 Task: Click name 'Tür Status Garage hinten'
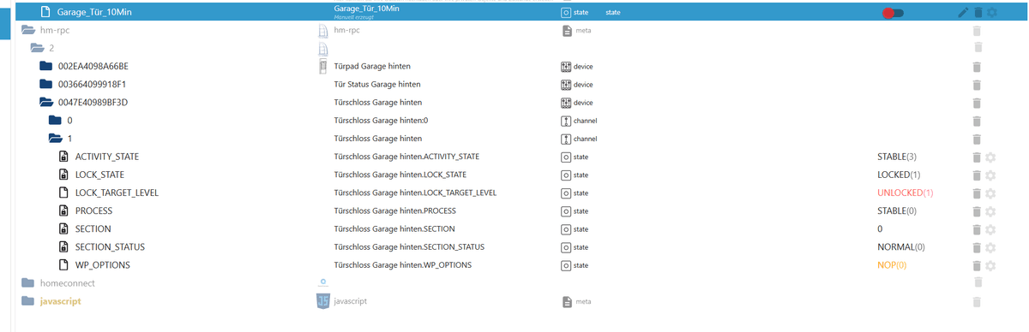[x=376, y=85]
